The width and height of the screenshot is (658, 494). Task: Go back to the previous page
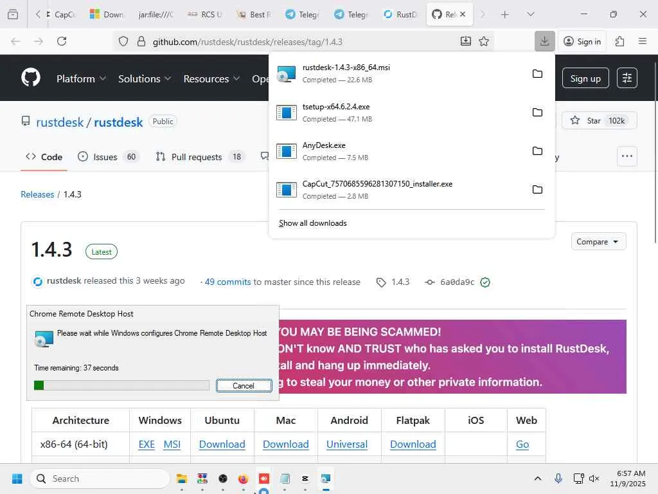pyautogui.click(x=15, y=41)
